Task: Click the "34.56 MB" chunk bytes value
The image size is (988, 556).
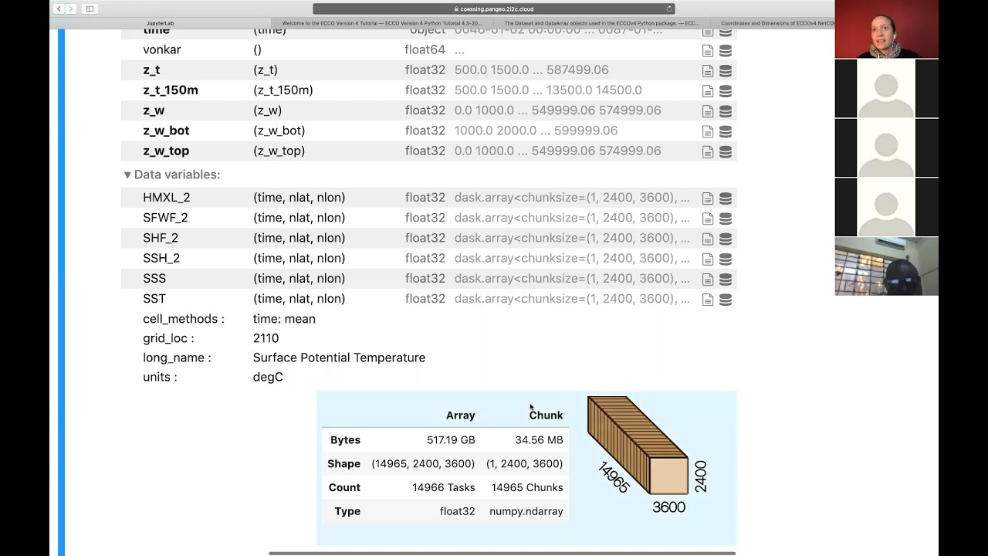Action: (x=539, y=439)
